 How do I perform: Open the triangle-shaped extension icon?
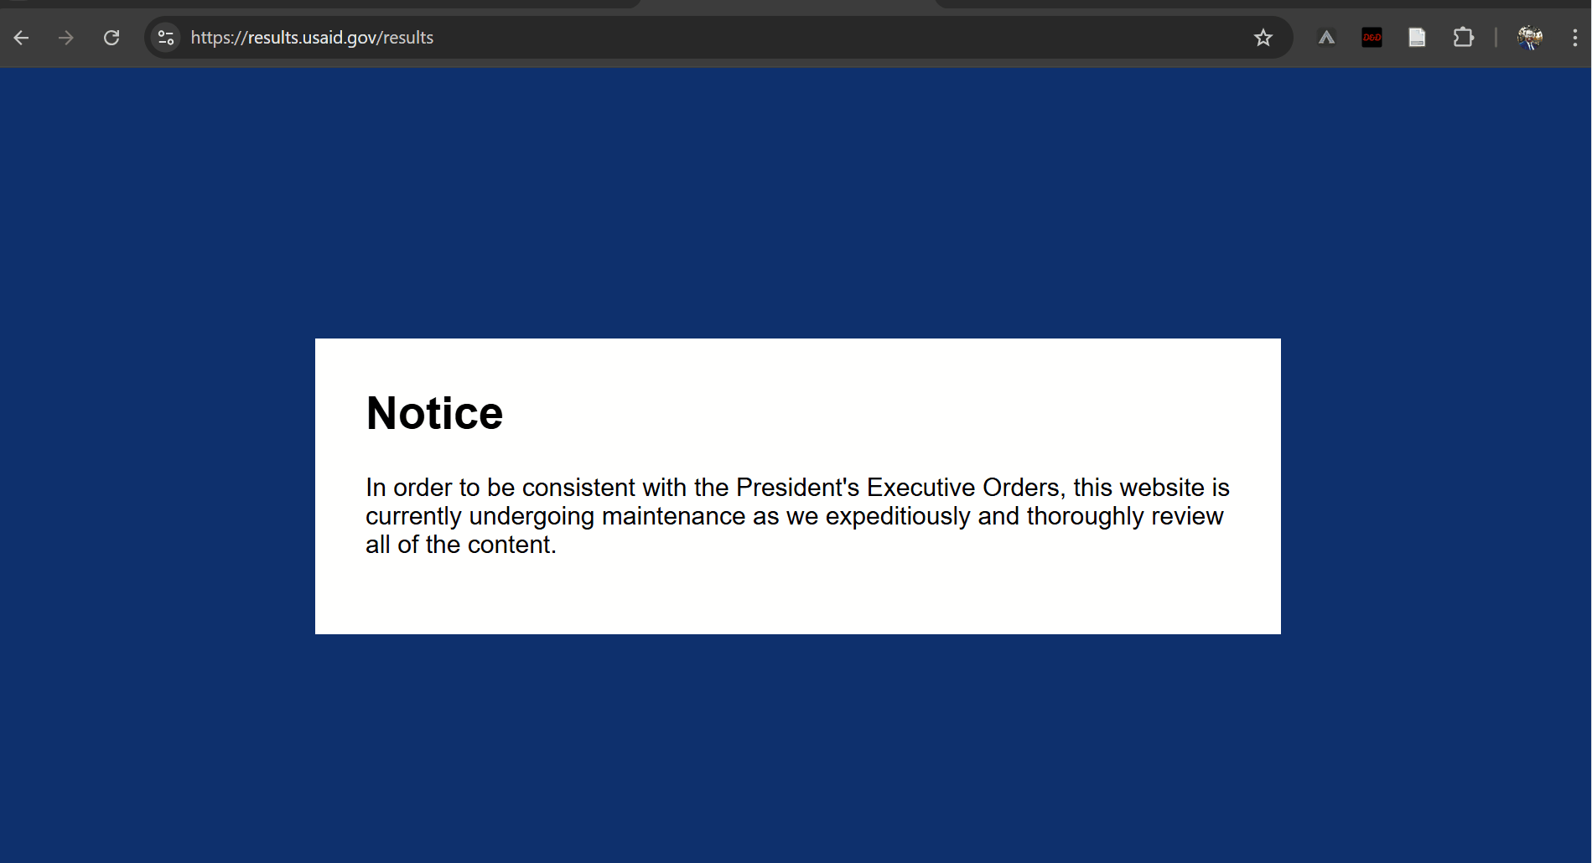(1326, 38)
